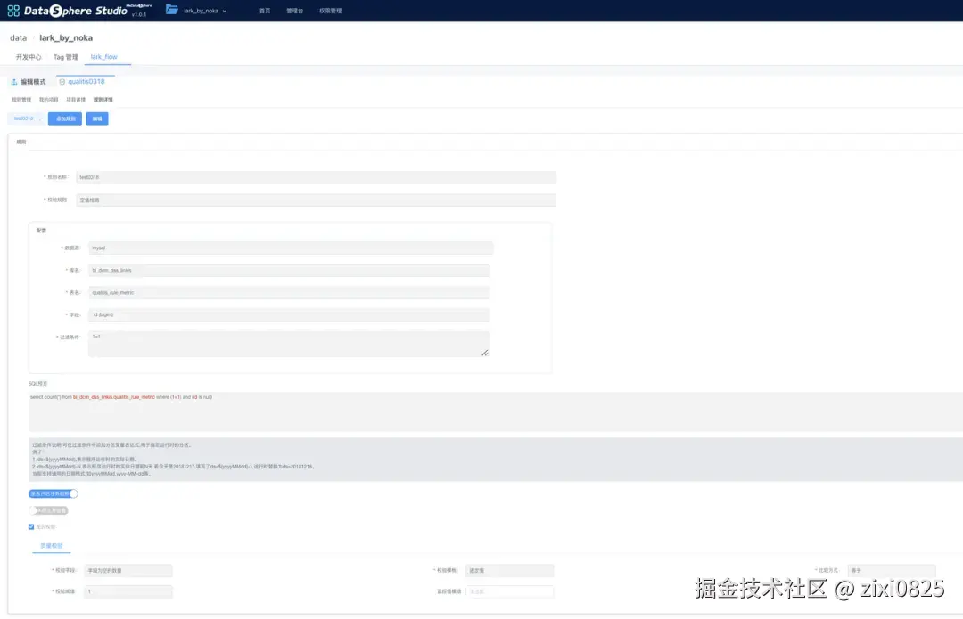Viewport: 963px width, 619px height.
Task: Enable the gray disabled toggle switch
Action: tap(47, 509)
